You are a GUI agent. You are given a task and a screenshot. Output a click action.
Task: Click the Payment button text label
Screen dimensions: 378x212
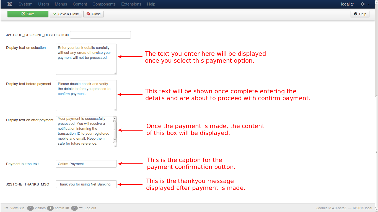[x=22, y=164]
